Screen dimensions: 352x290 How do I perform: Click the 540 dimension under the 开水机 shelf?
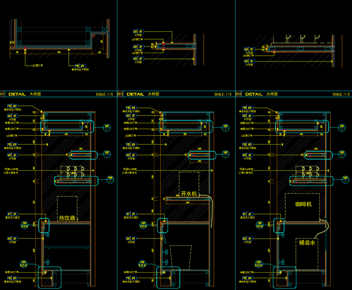coord(188,203)
